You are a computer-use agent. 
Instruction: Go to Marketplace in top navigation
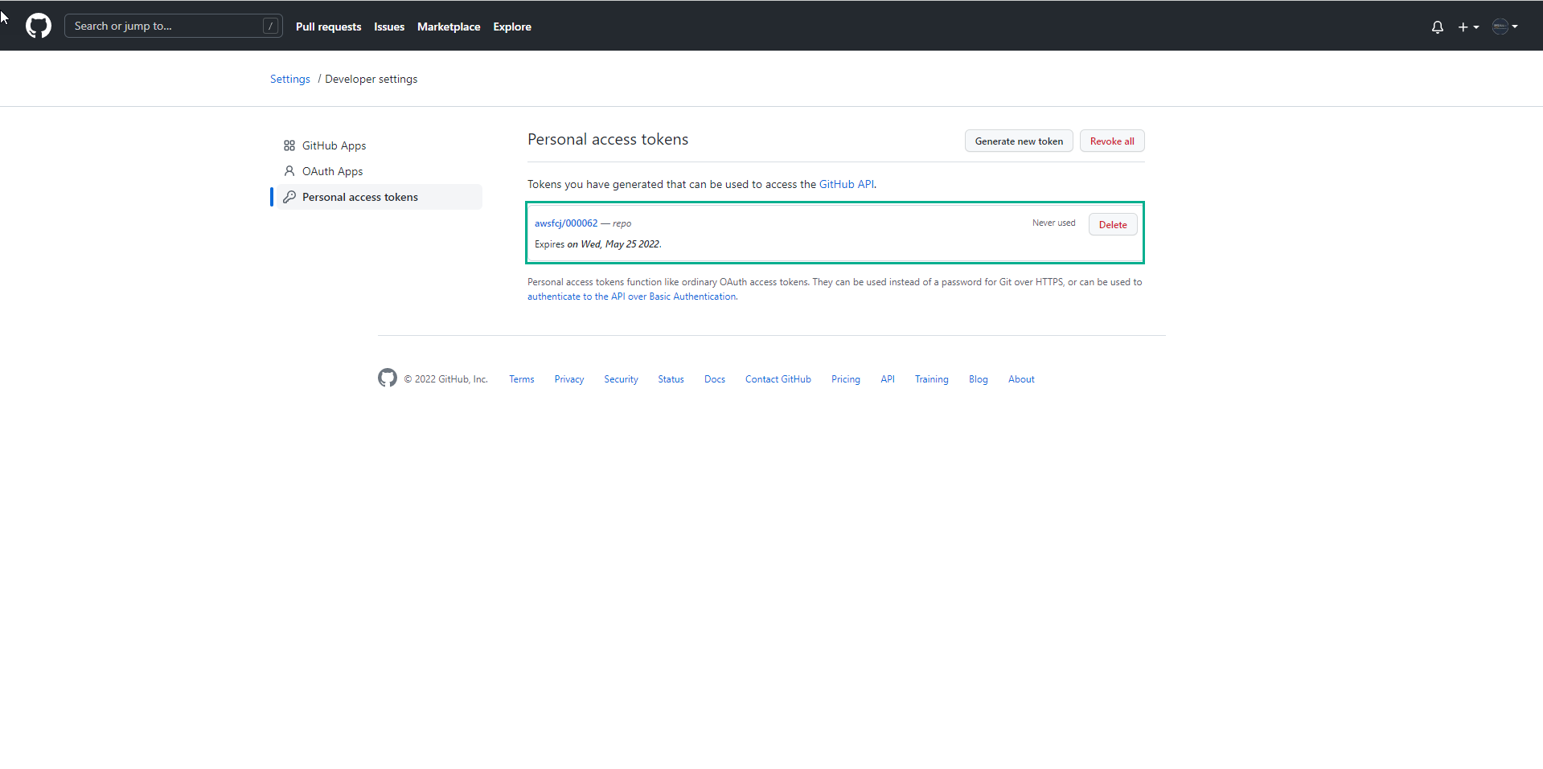click(x=449, y=27)
